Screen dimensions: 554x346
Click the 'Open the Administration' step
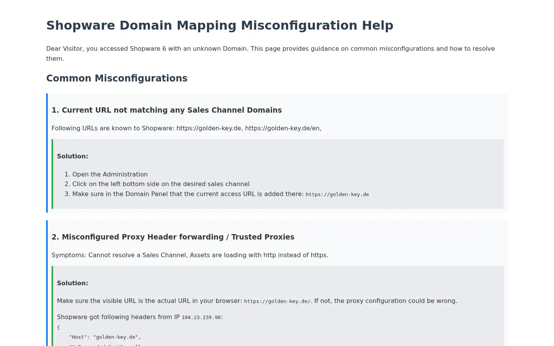(110, 174)
